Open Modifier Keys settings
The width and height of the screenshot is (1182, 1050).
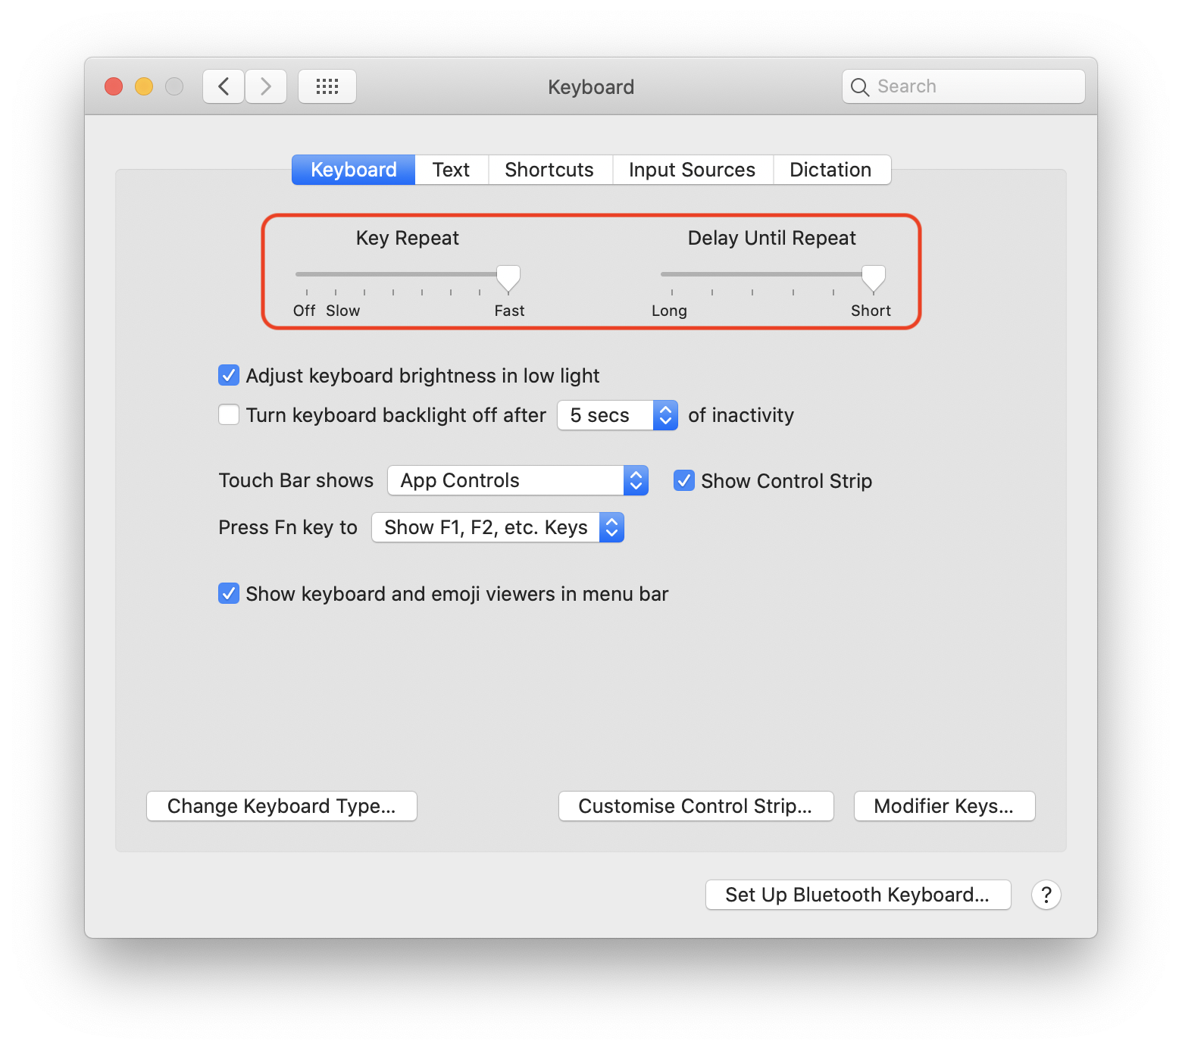pyautogui.click(x=945, y=806)
